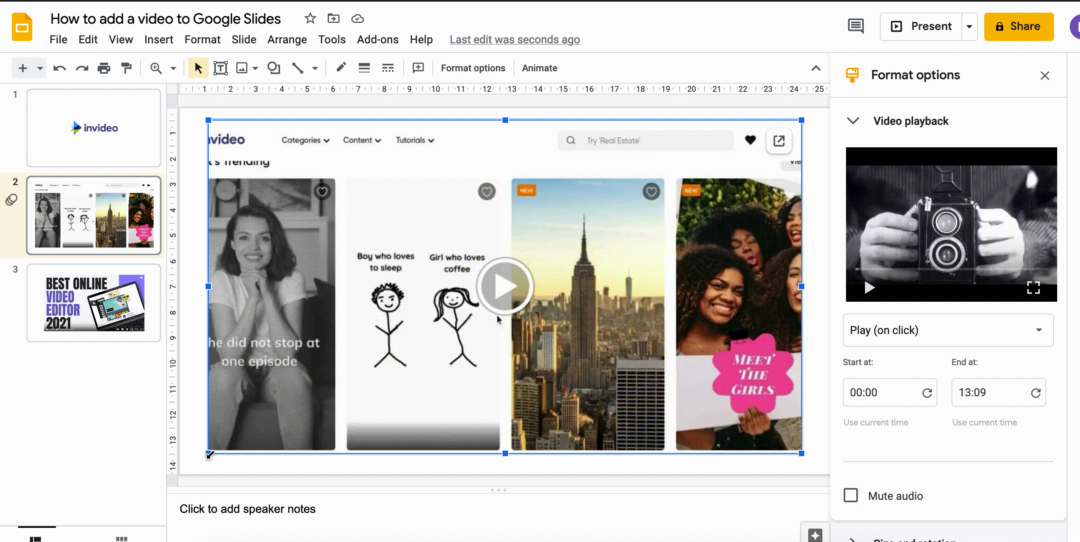Open the Insert menu
The height and width of the screenshot is (542, 1080).
[158, 39]
